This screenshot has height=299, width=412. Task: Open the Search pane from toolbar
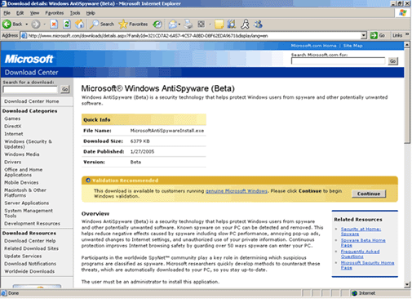(x=102, y=25)
